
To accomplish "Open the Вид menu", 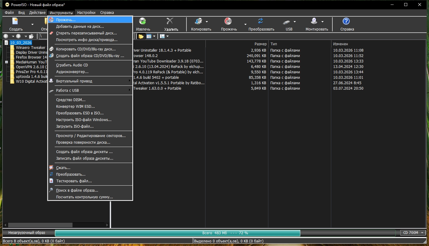I will [21, 13].
